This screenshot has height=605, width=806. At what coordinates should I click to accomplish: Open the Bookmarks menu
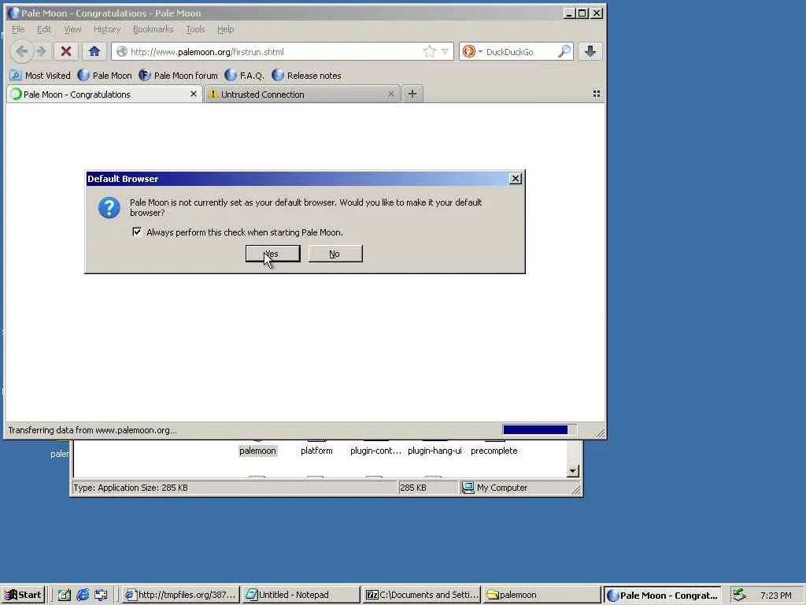pyautogui.click(x=153, y=29)
